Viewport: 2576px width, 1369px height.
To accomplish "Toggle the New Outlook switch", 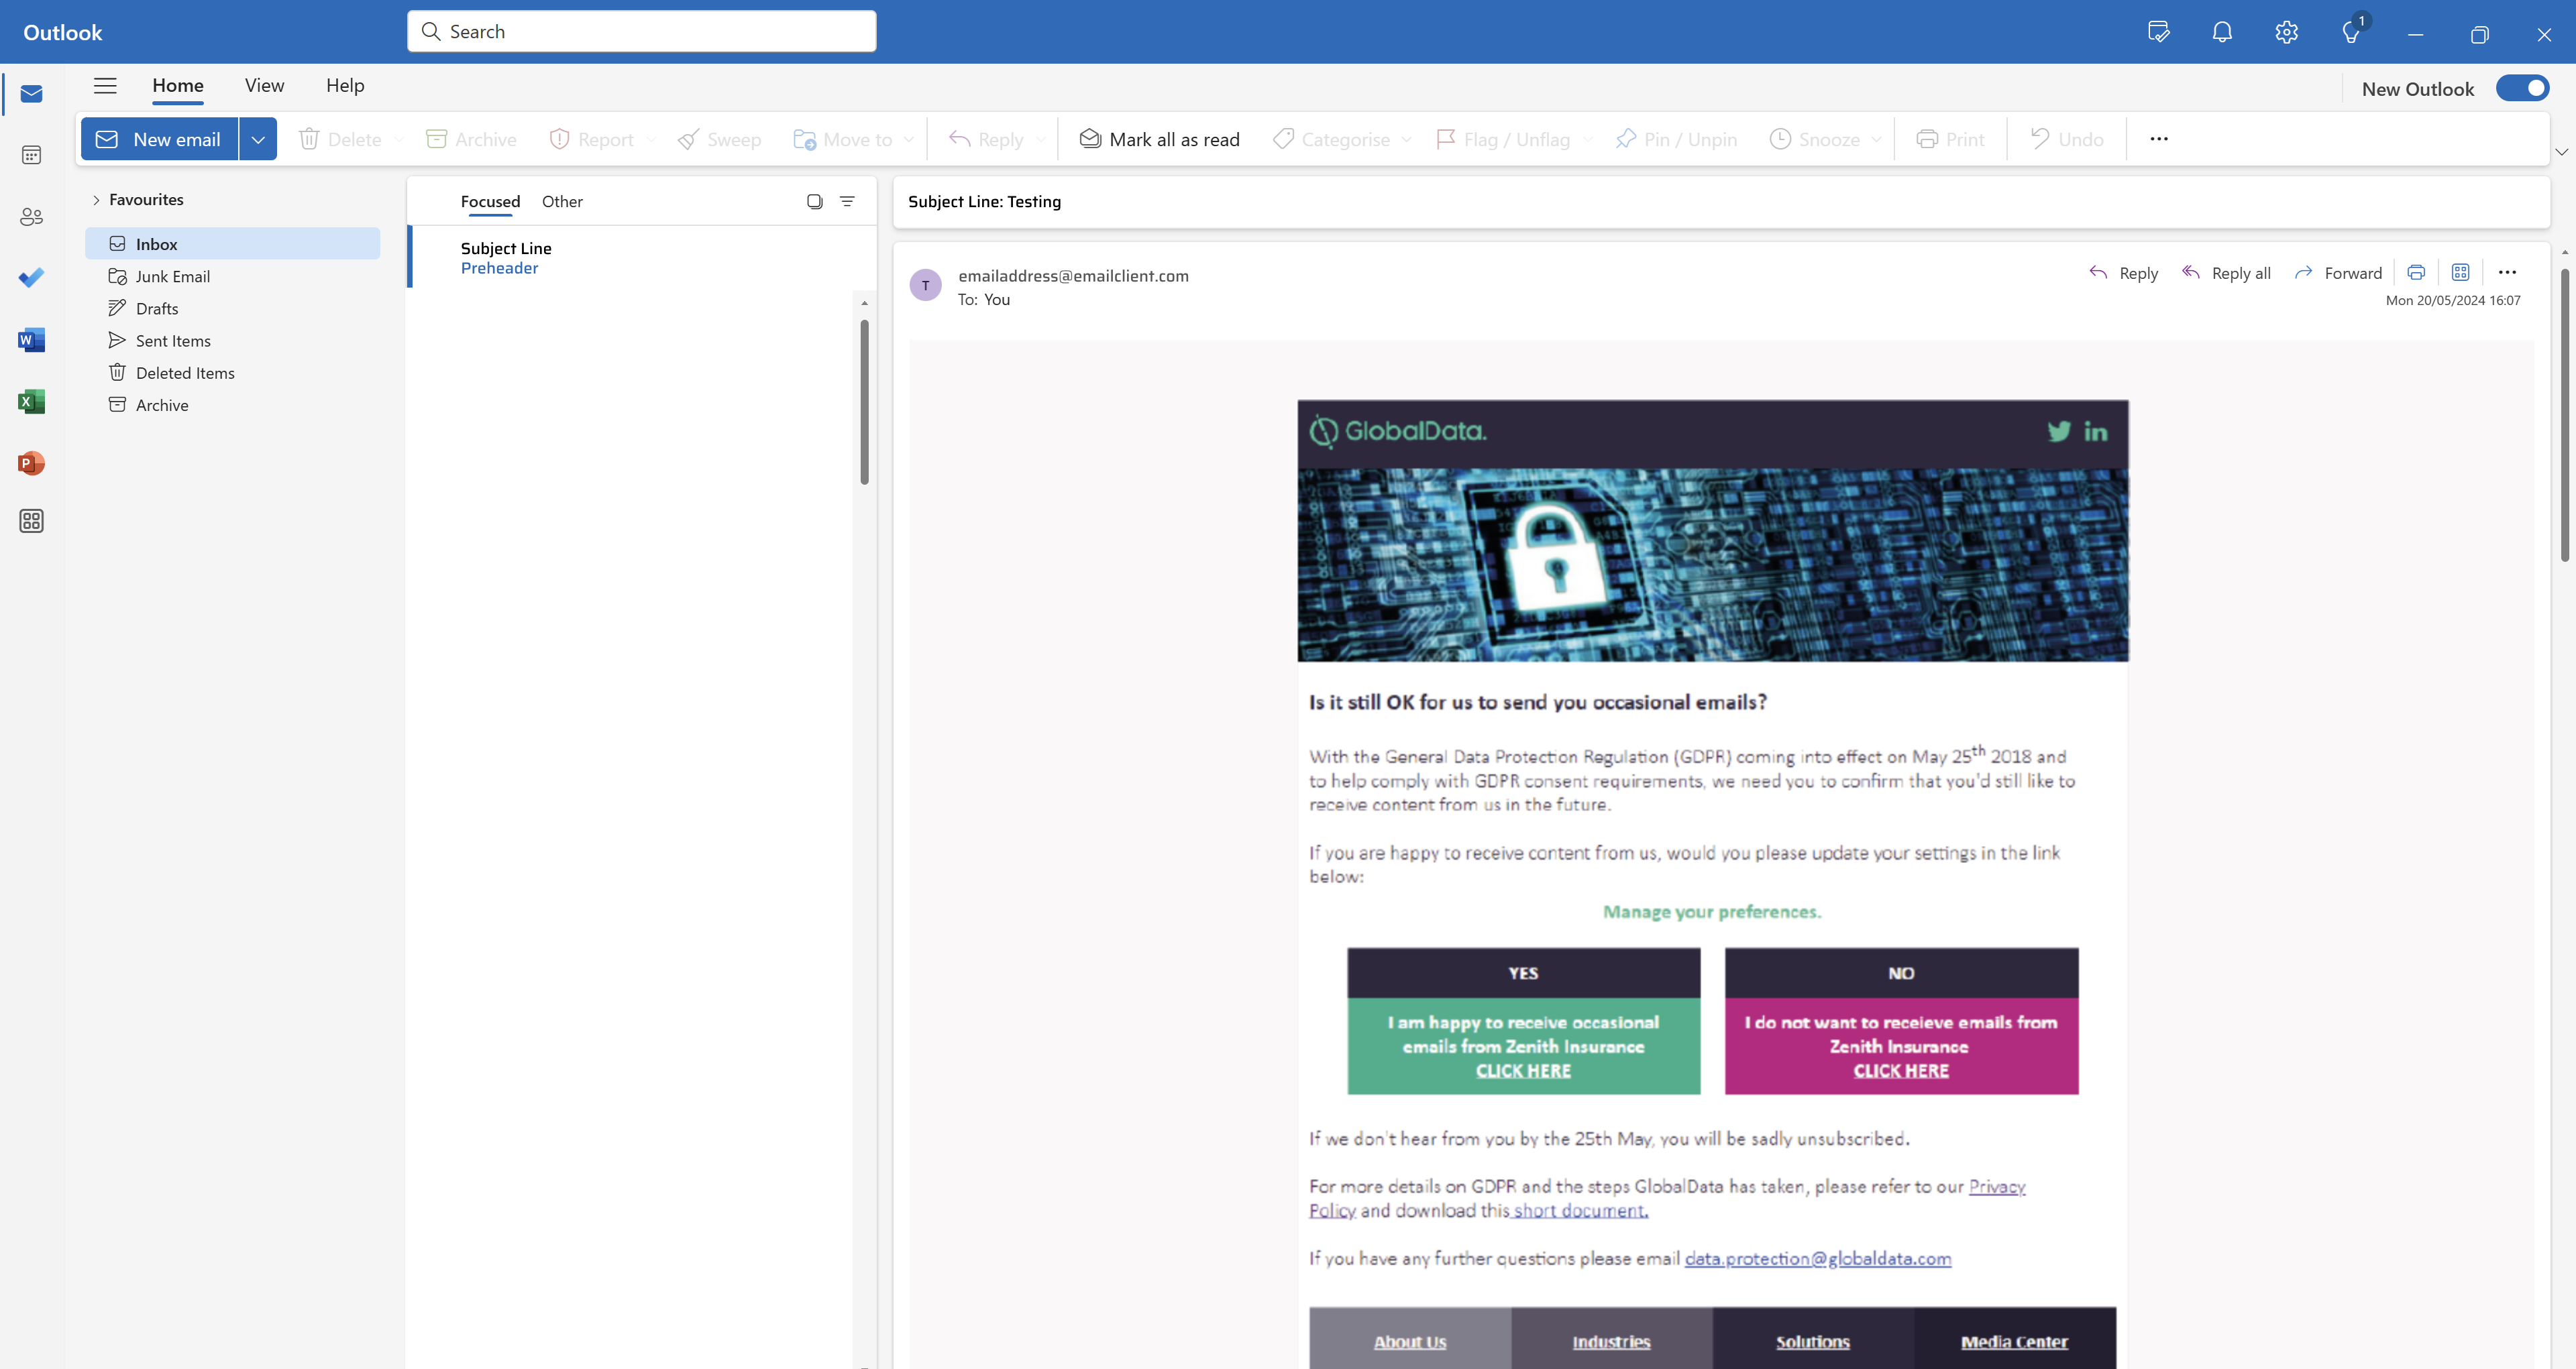I will (x=2522, y=89).
